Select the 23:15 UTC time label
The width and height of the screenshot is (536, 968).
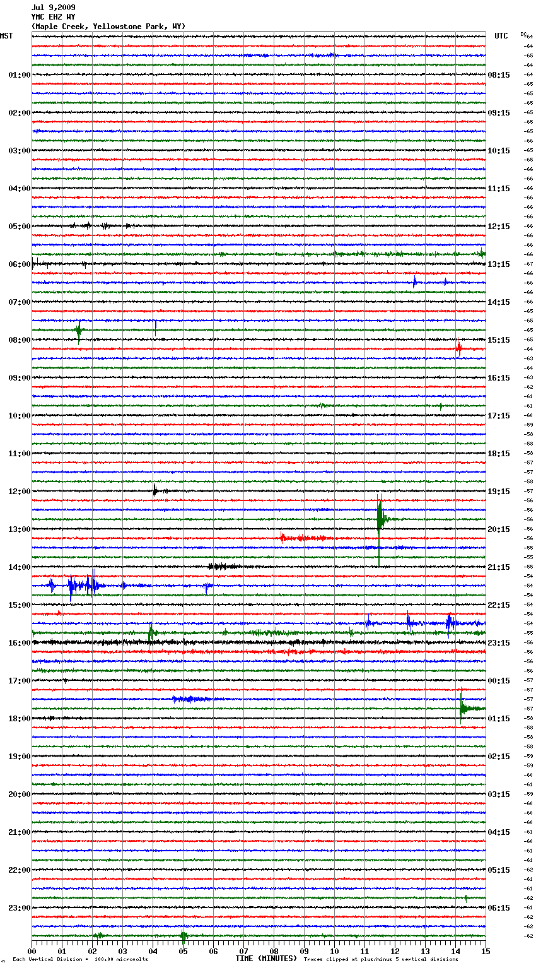(499, 643)
